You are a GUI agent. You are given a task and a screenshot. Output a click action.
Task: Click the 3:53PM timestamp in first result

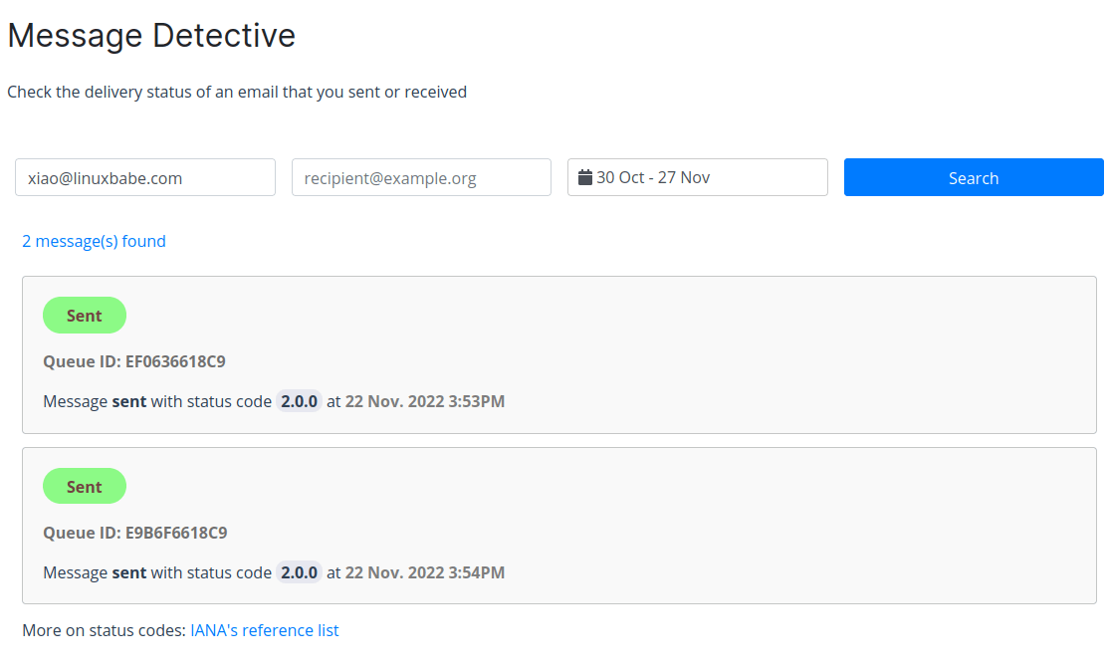coord(477,401)
